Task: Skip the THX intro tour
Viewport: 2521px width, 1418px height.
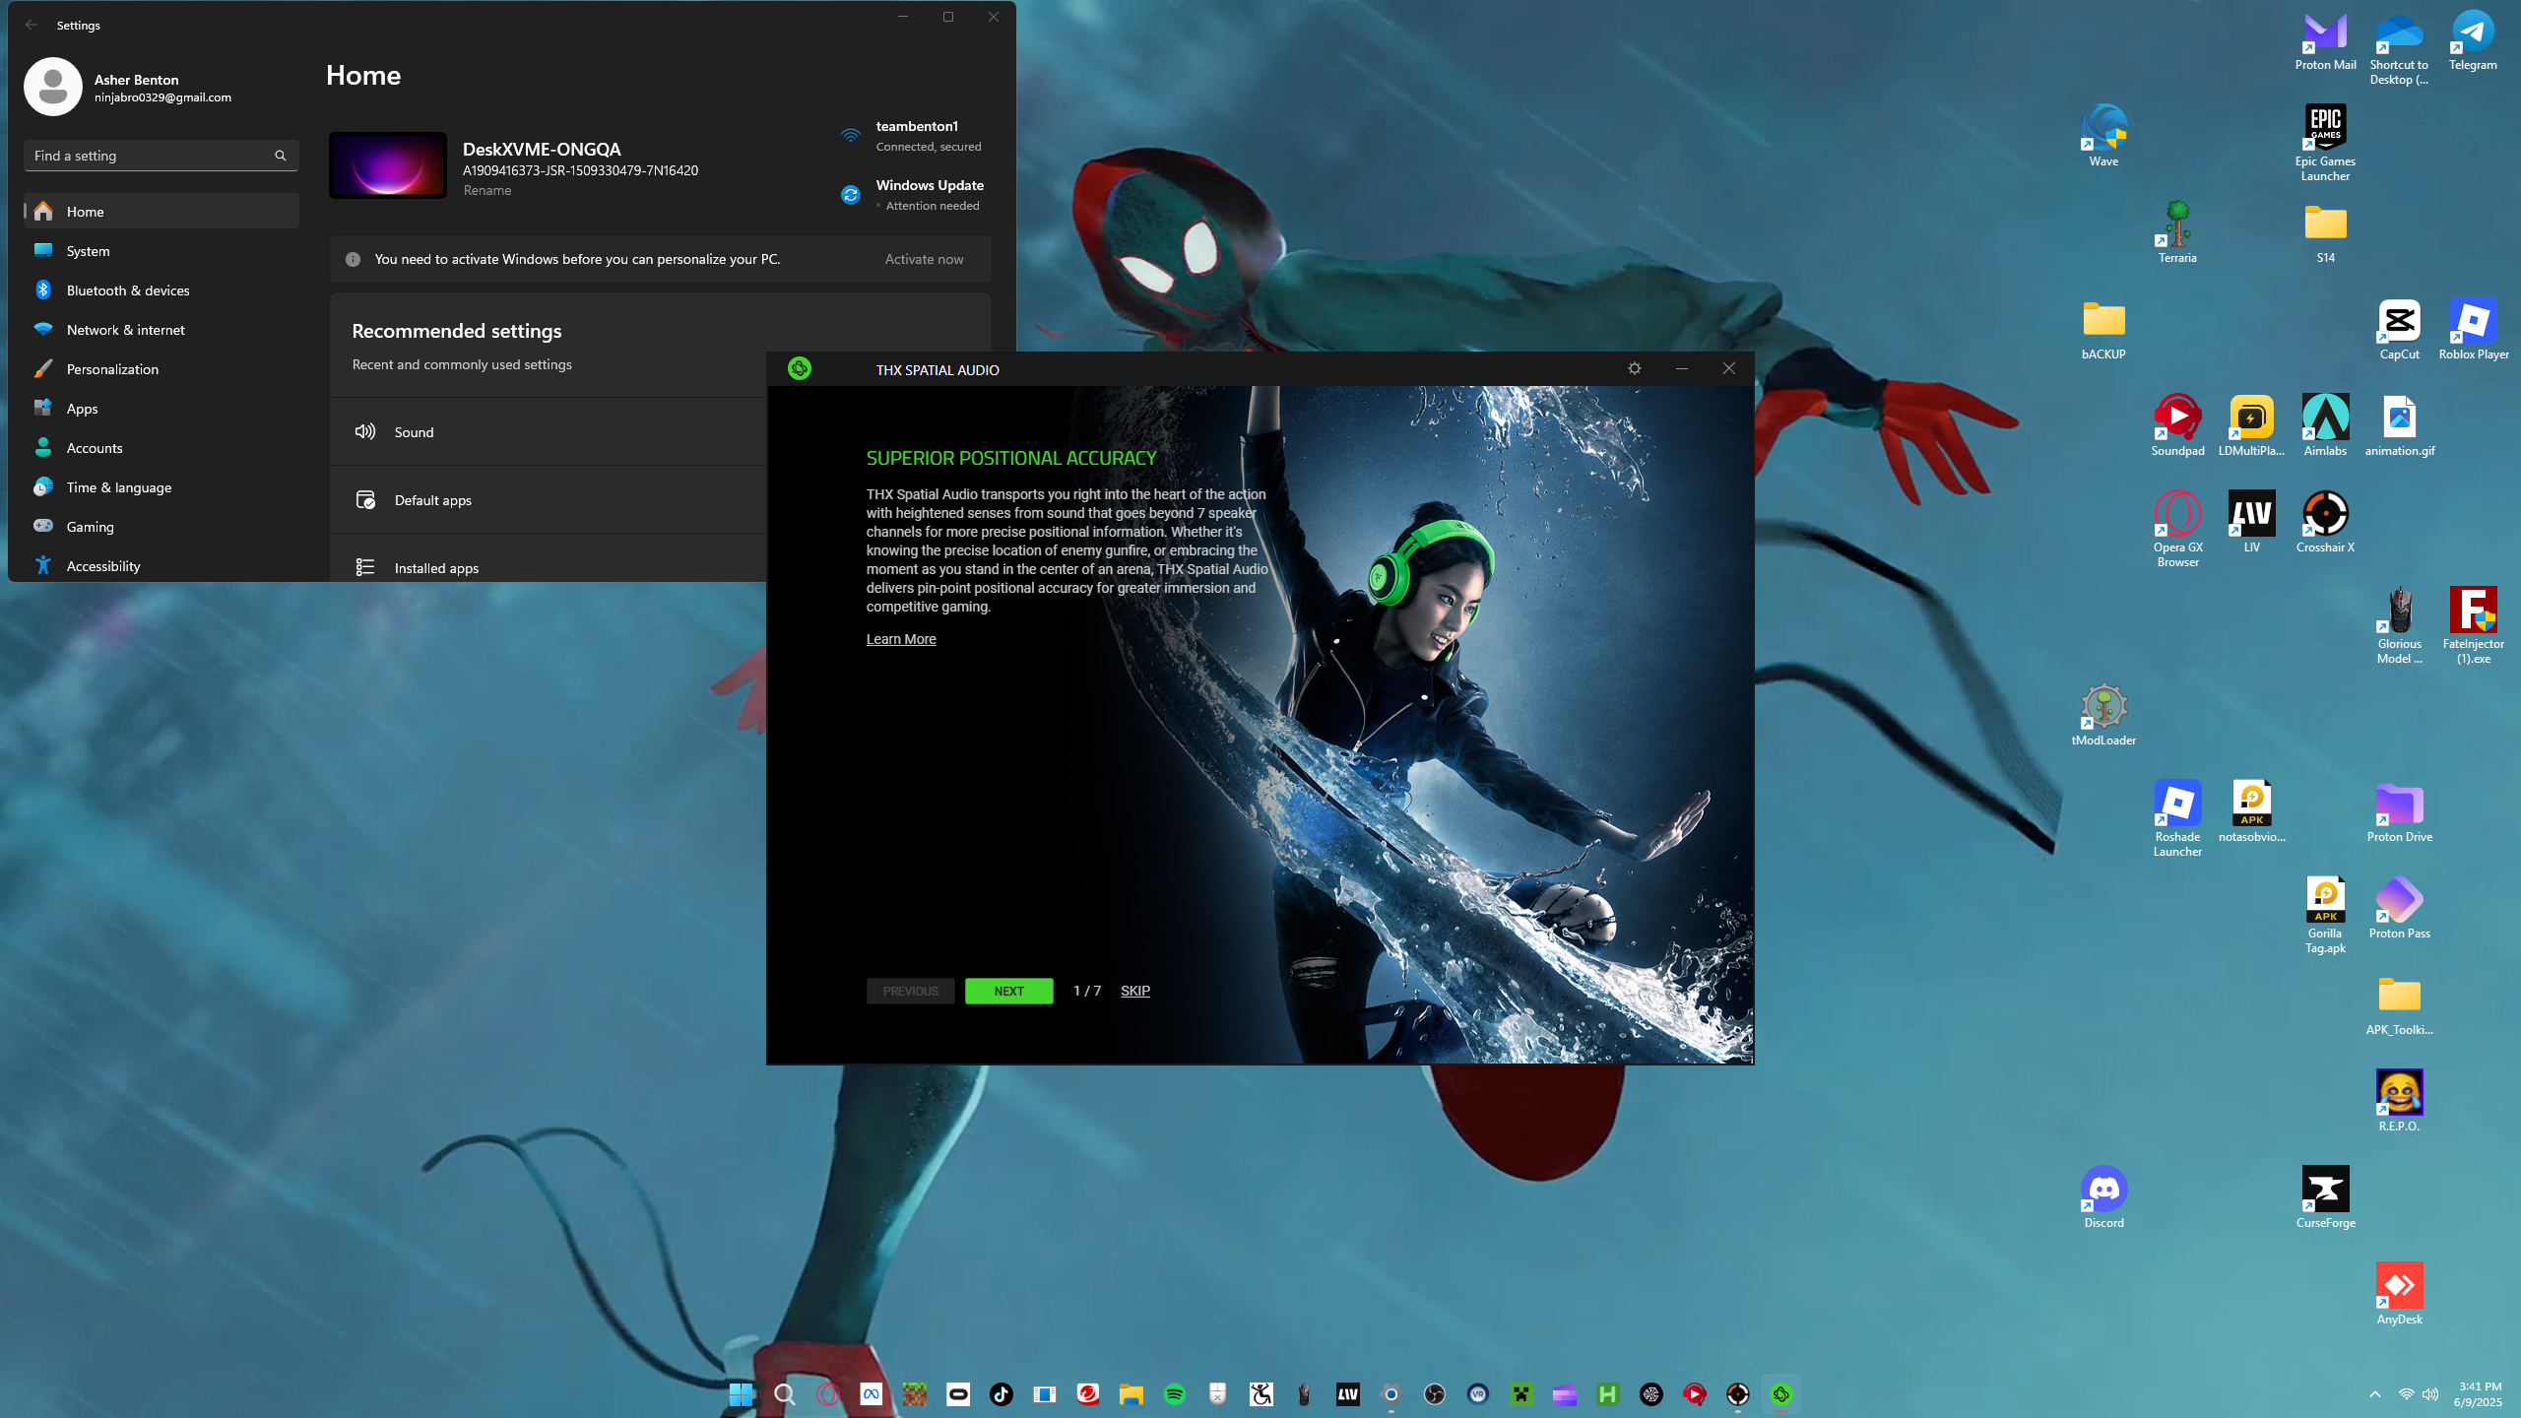Action: pos(1134,991)
